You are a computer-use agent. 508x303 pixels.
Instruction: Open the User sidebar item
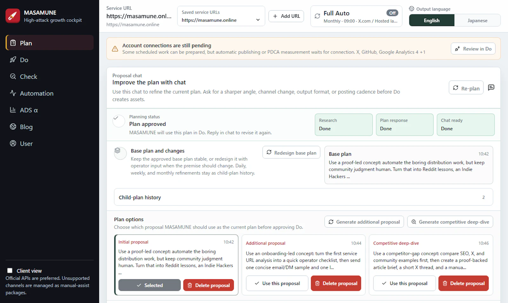(x=50, y=143)
